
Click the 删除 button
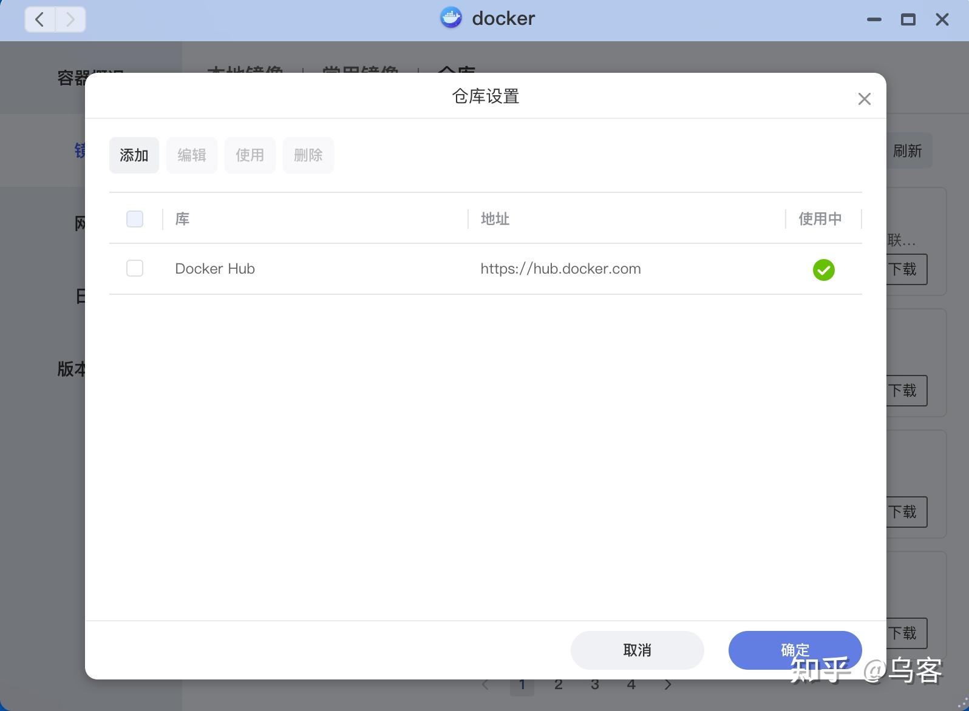point(308,155)
